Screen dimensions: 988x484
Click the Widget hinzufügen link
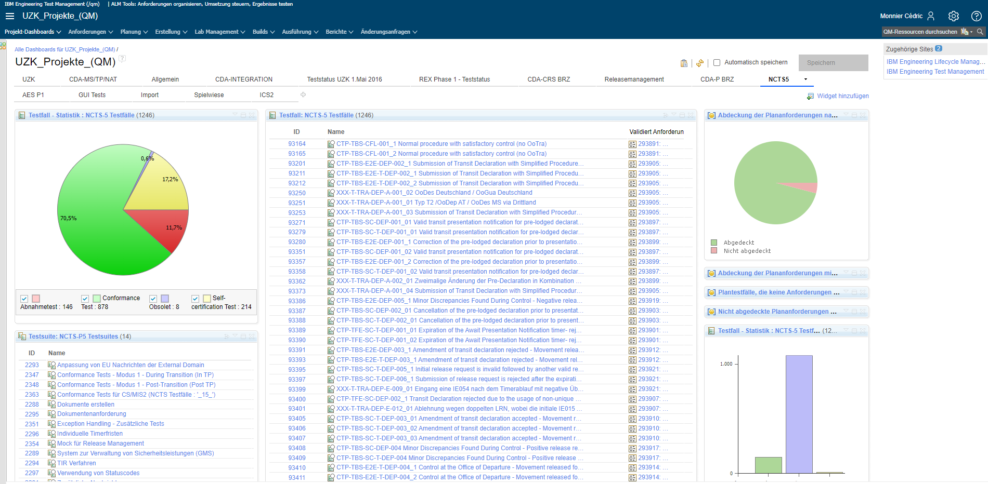pyautogui.click(x=842, y=96)
